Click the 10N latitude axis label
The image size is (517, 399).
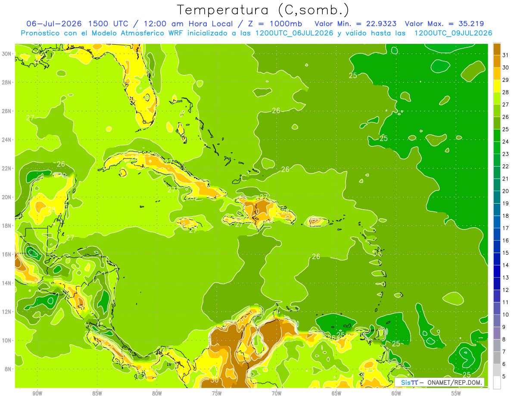coord(7,340)
